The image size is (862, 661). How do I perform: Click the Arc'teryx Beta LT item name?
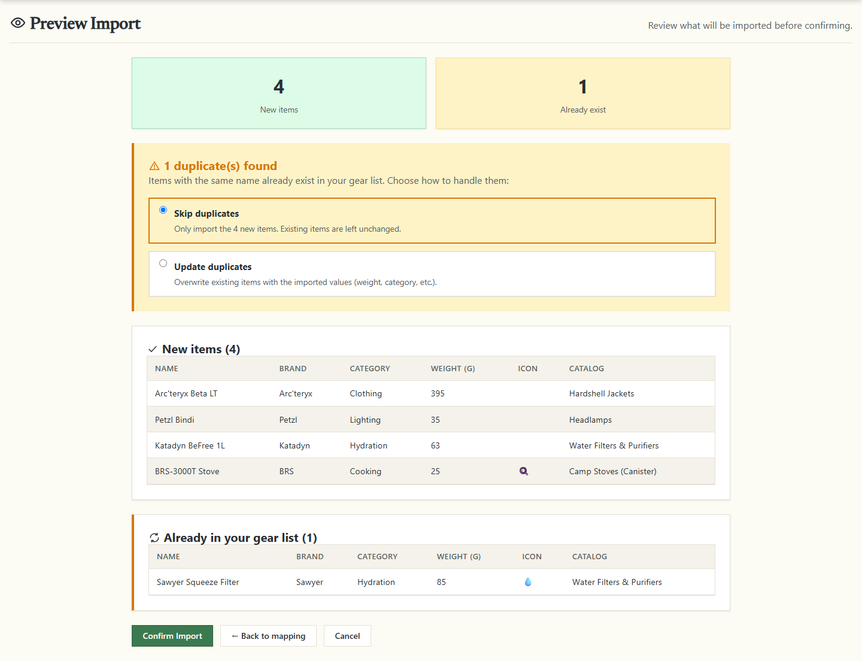click(186, 393)
